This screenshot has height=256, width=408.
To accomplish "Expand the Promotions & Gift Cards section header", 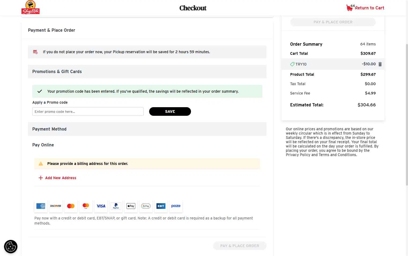I will (147, 72).
